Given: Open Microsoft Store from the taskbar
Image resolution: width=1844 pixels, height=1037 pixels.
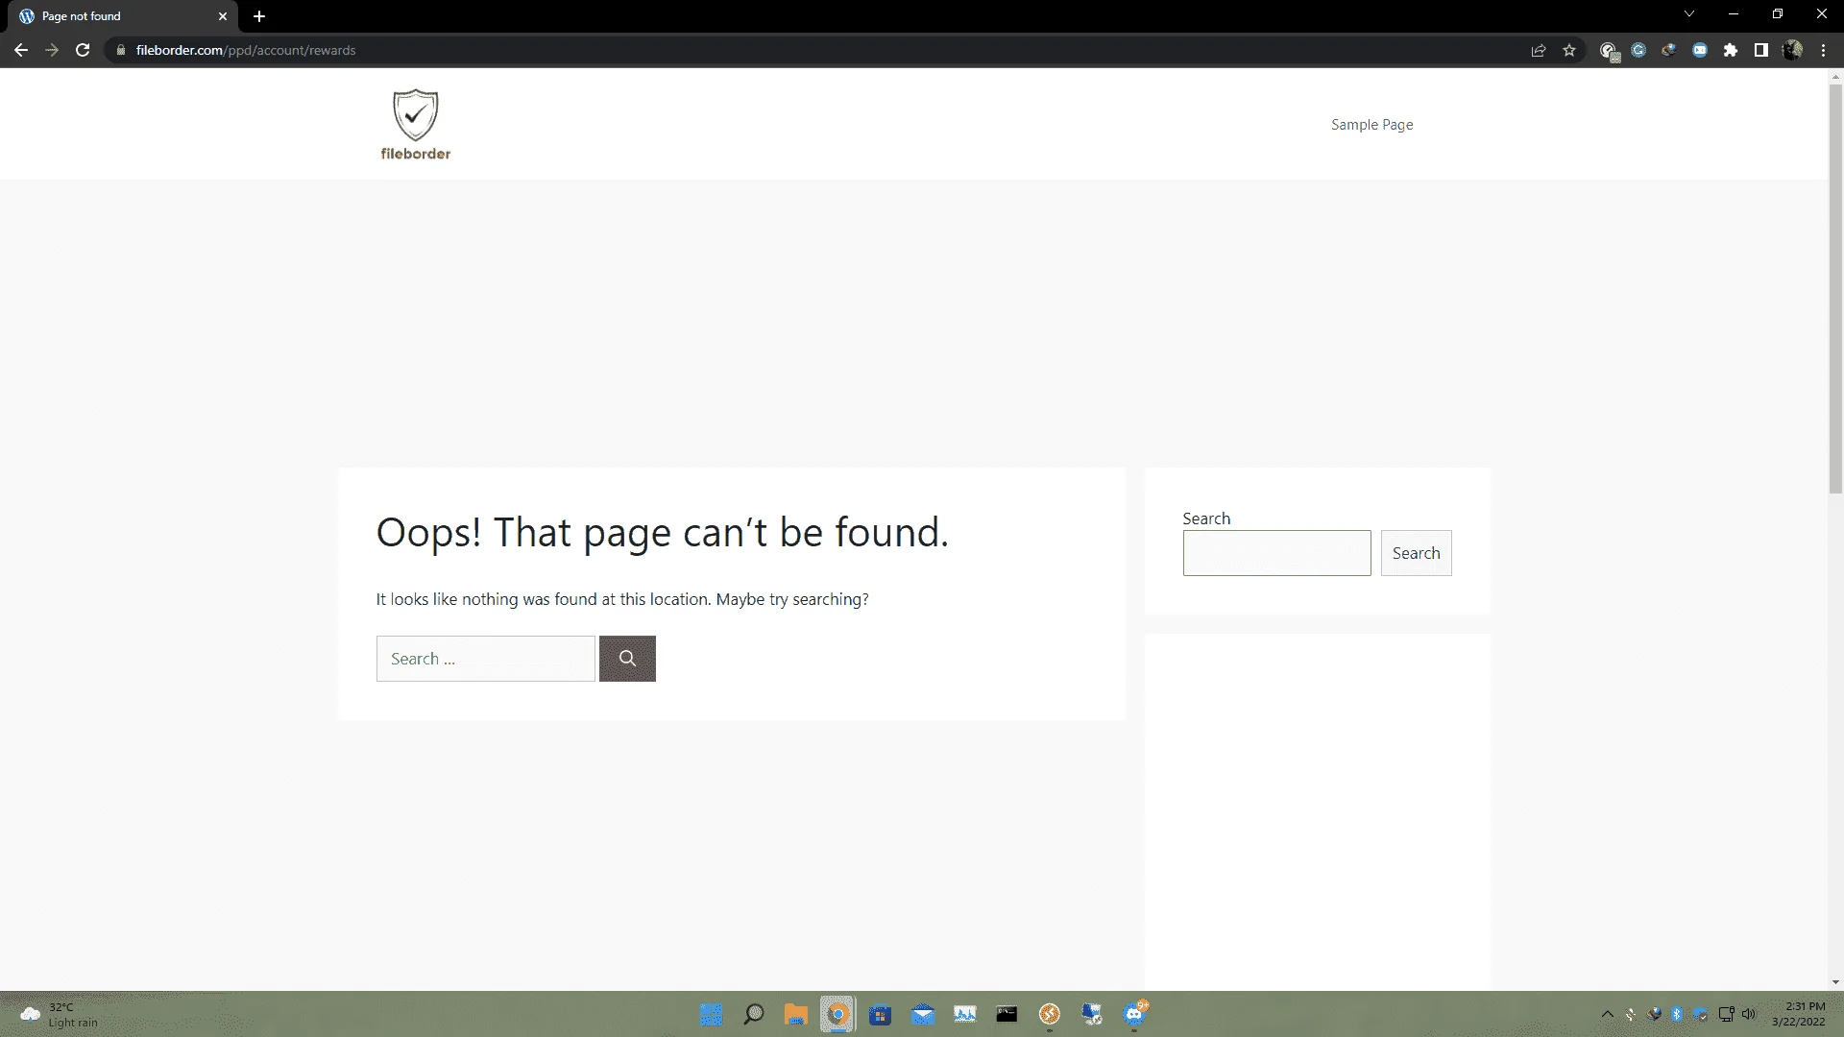Looking at the screenshot, I should [x=880, y=1014].
